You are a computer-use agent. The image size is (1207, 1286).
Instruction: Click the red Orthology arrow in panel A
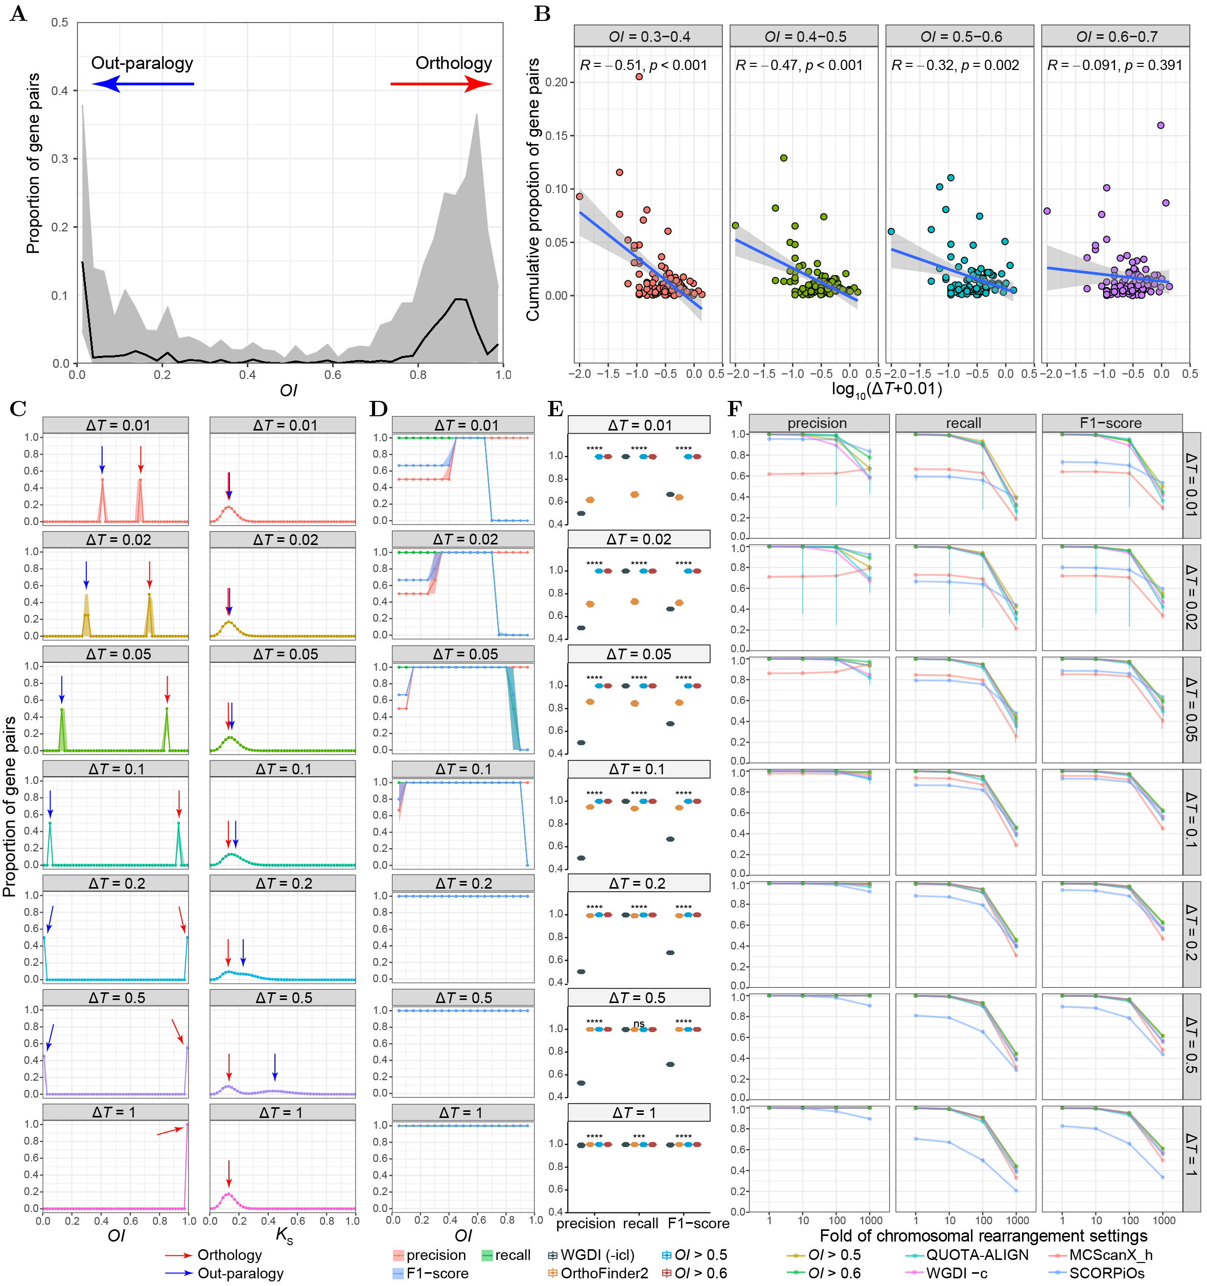click(x=442, y=84)
